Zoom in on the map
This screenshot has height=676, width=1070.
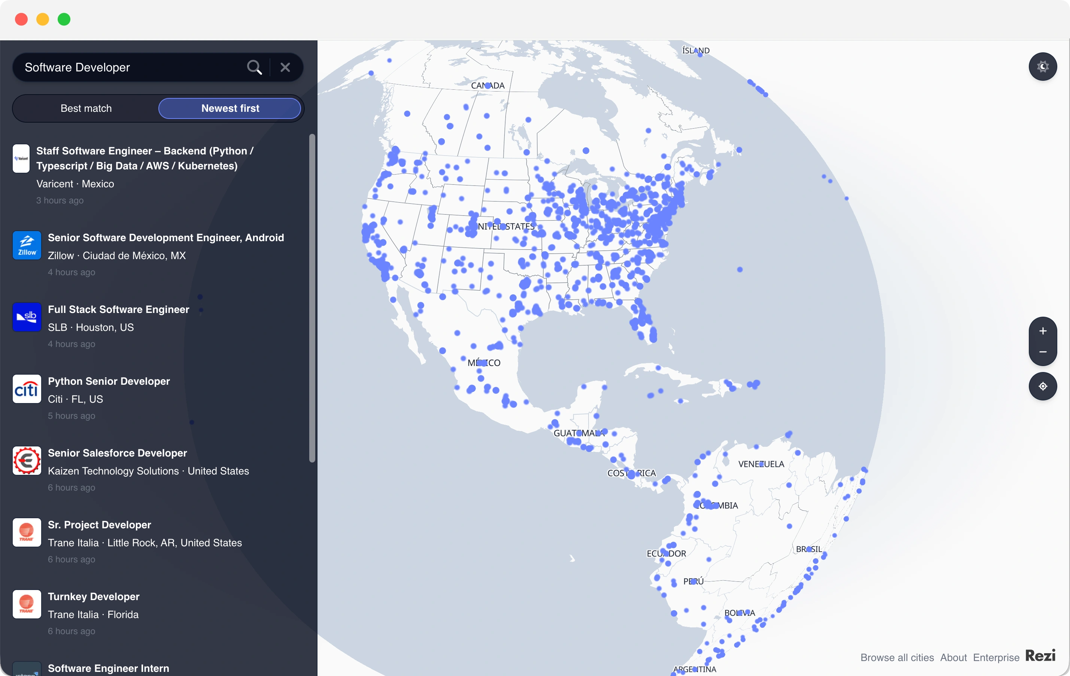[x=1042, y=331]
